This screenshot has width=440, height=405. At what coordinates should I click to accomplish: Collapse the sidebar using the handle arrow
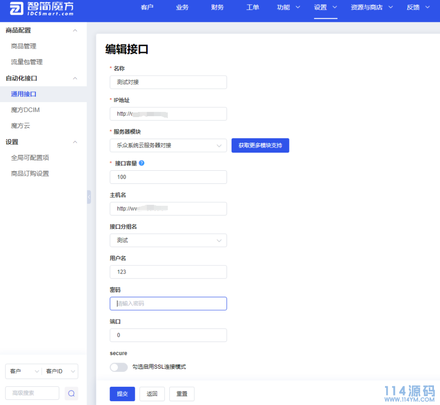(89, 197)
